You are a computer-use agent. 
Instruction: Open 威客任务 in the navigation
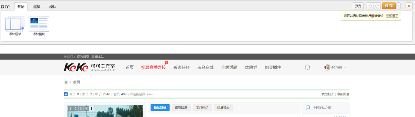click(x=181, y=67)
